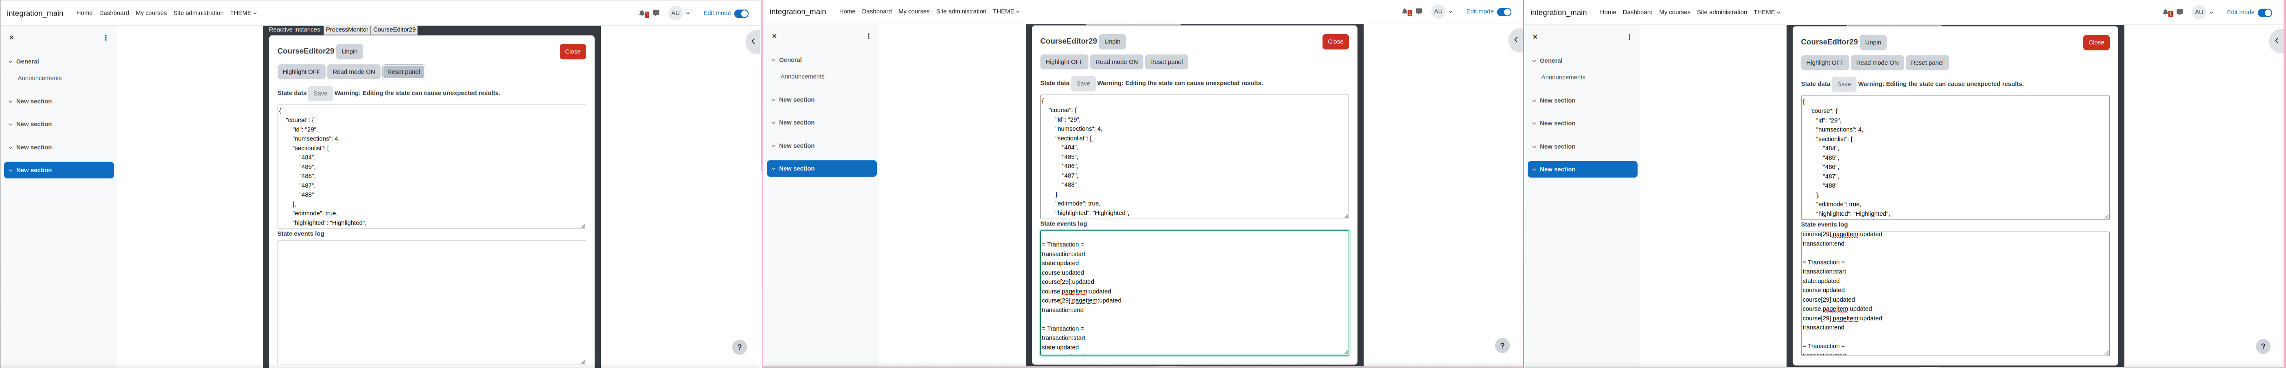This screenshot has width=2286, height=368.
Task: Open user menu arrow in left window
Action: point(689,13)
